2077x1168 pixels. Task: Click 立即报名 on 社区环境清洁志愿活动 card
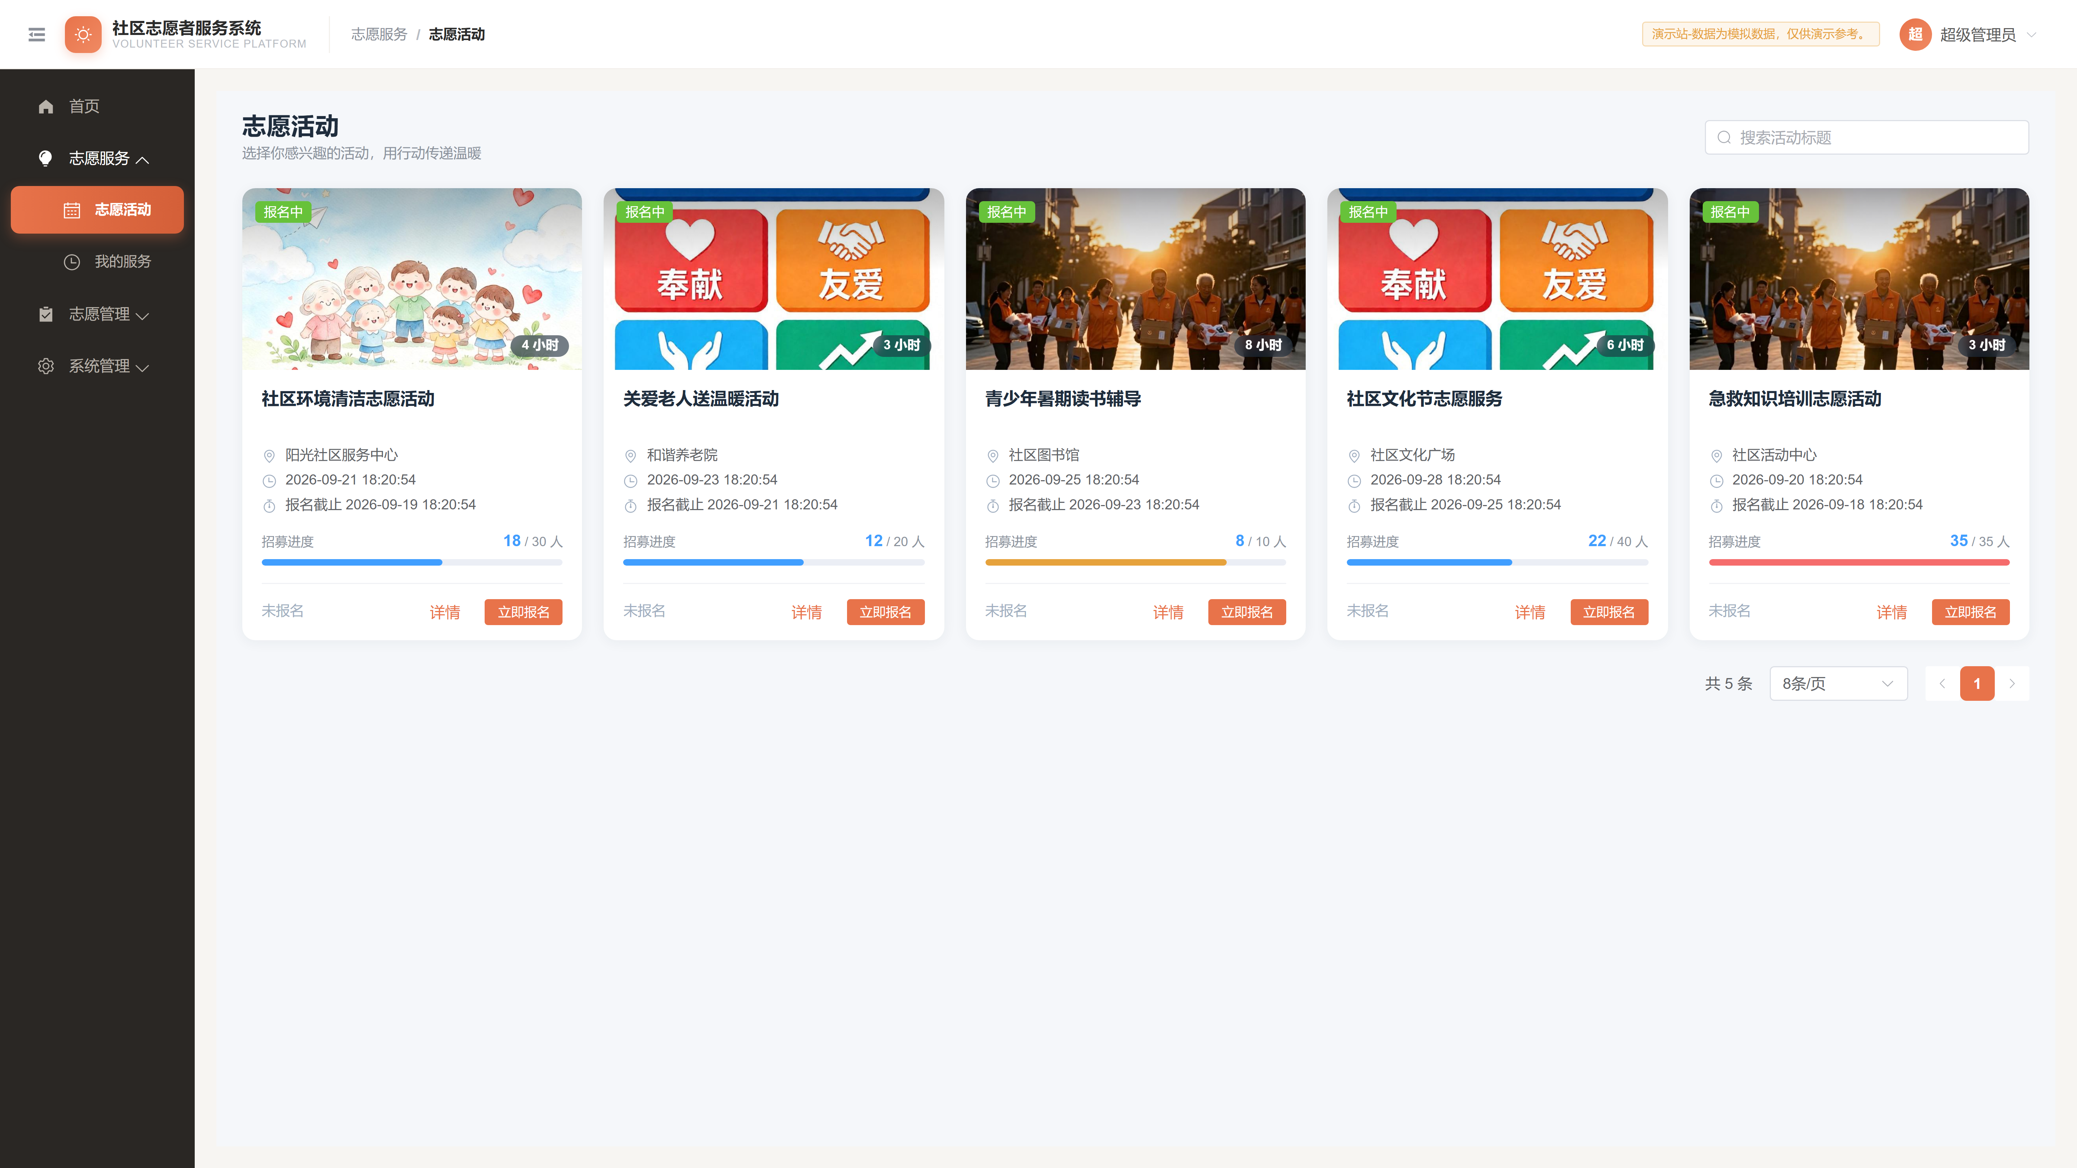point(523,612)
